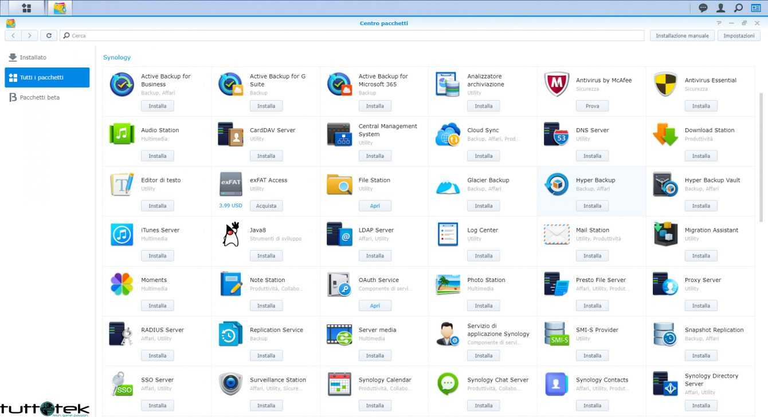Image resolution: width=768 pixels, height=417 pixels.
Task: Open the Active Backup for G Suite icon
Action: click(230, 85)
